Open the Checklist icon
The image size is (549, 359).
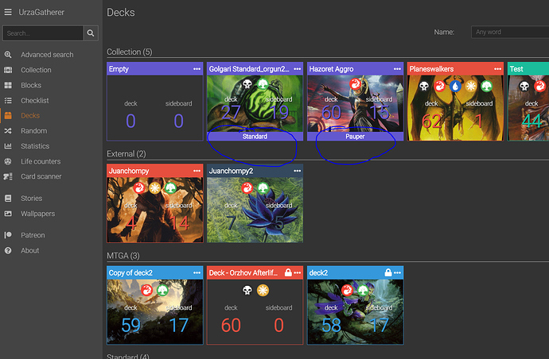(x=8, y=101)
